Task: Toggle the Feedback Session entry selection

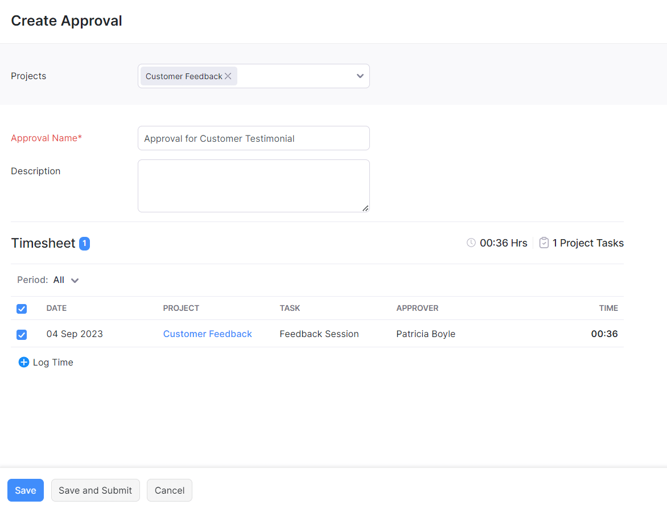Action: pyautogui.click(x=22, y=335)
